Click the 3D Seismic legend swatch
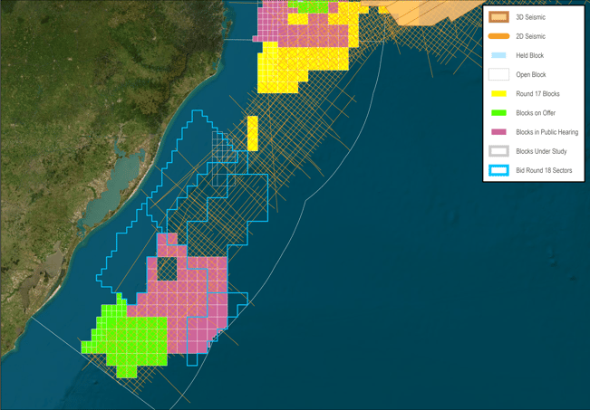The width and height of the screenshot is (590, 410). coord(498,17)
